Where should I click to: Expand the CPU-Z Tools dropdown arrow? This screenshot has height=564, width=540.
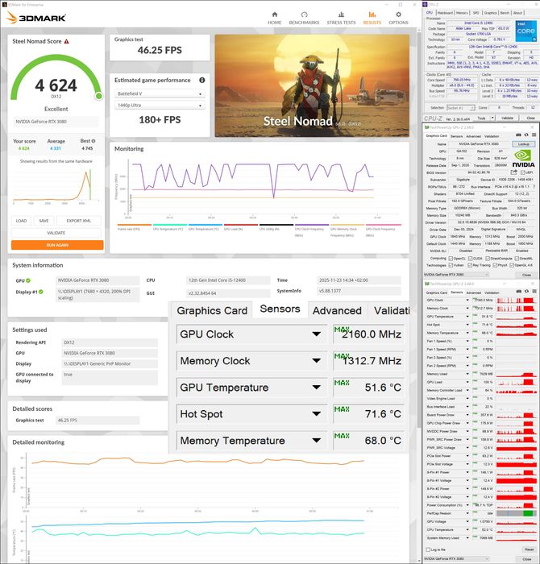492,118
